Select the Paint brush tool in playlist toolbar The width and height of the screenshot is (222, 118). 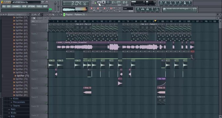coord(42,14)
